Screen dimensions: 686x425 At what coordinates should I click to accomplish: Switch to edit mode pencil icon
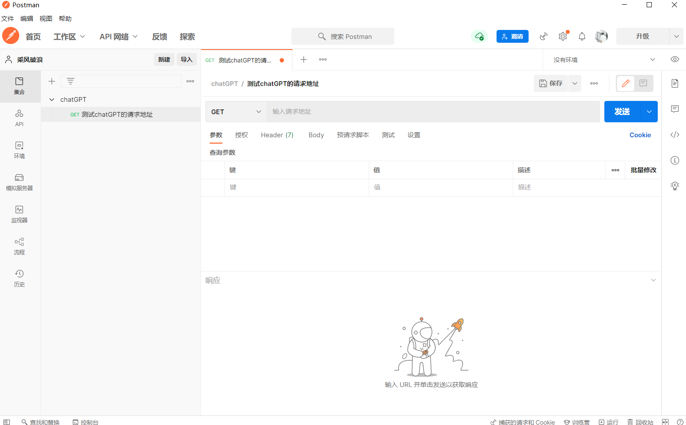[x=626, y=83]
